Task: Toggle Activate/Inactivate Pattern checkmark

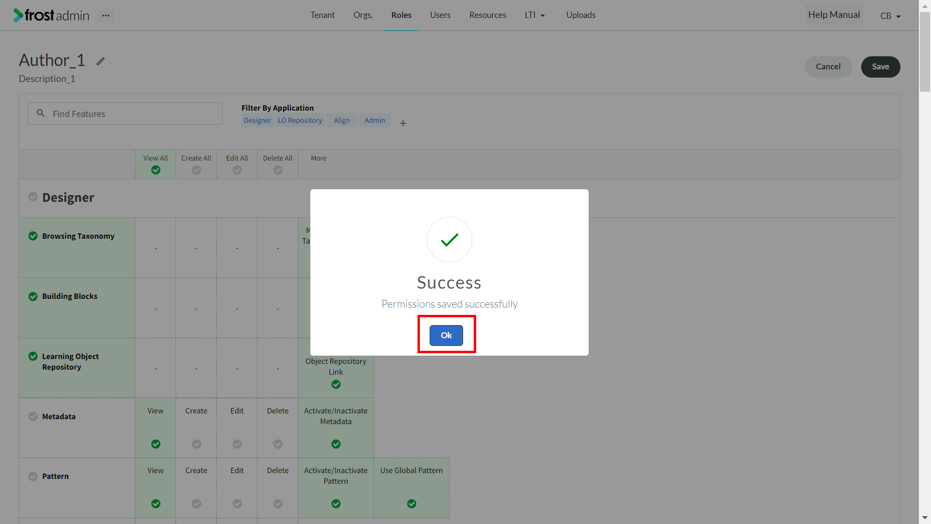Action: point(336,504)
